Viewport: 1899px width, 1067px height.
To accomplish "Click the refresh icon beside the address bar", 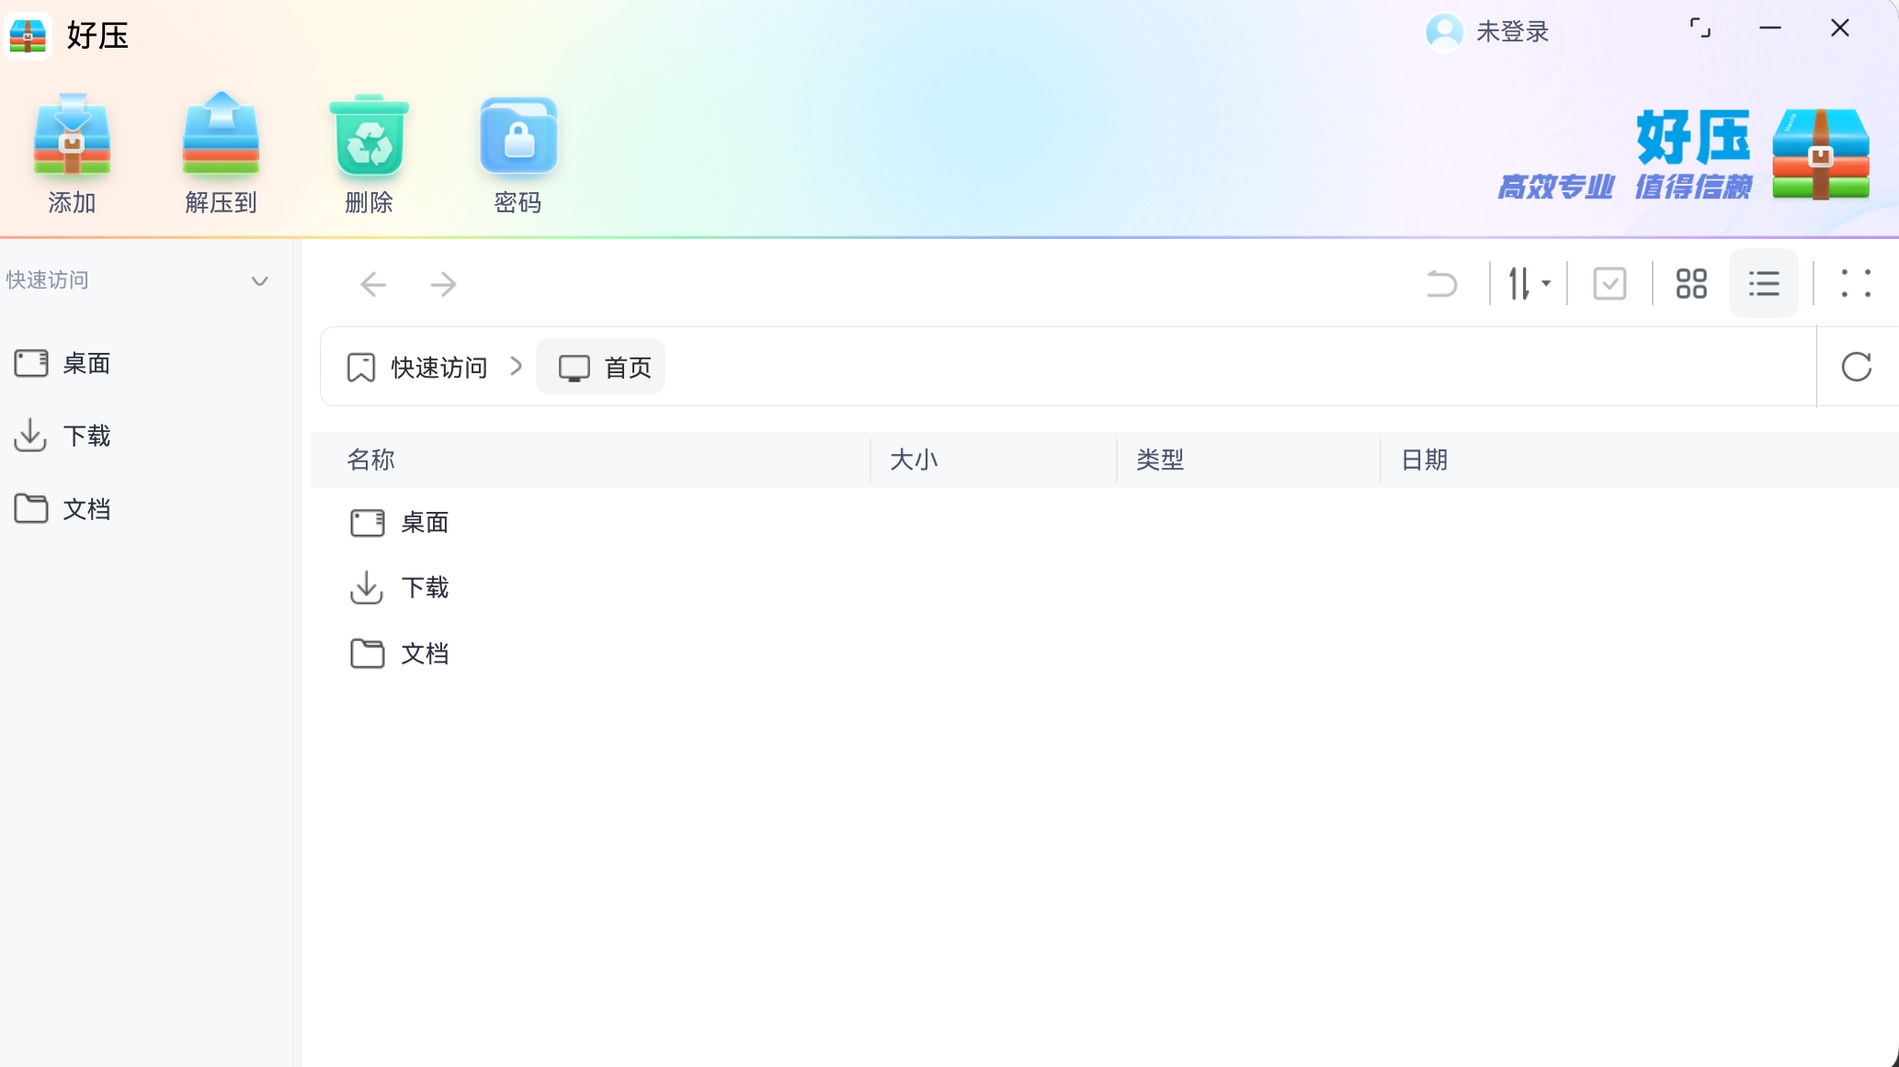I will 1857,366.
